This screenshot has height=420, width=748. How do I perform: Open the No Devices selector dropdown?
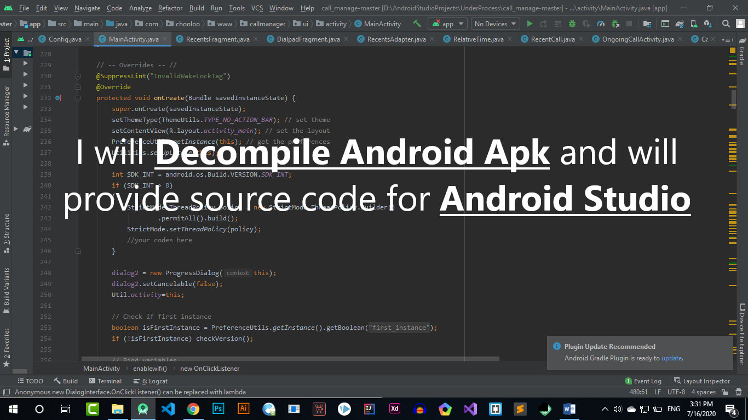496,24
